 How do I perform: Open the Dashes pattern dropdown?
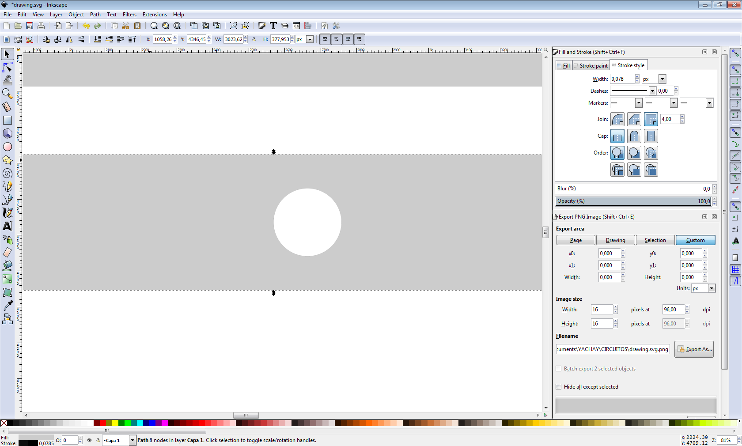652,91
